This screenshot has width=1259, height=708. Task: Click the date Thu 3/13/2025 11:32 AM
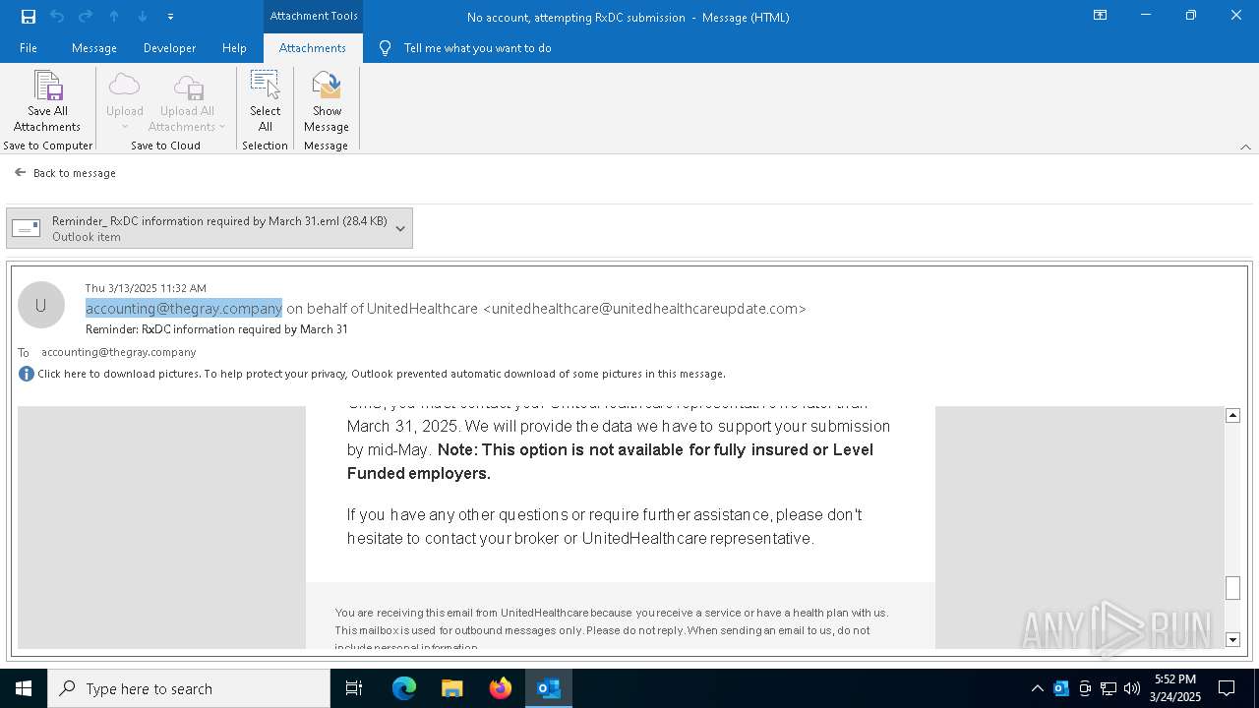146,288
